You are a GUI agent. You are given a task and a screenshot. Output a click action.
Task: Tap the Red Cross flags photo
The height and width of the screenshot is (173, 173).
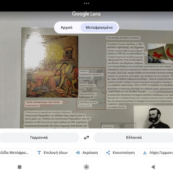click(161, 53)
